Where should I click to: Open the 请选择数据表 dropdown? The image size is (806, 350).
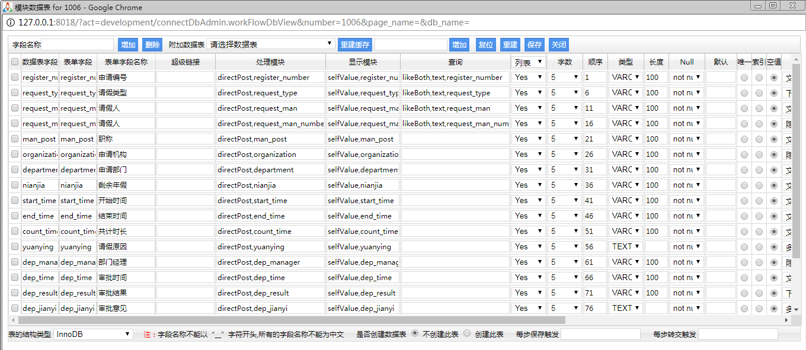[271, 44]
